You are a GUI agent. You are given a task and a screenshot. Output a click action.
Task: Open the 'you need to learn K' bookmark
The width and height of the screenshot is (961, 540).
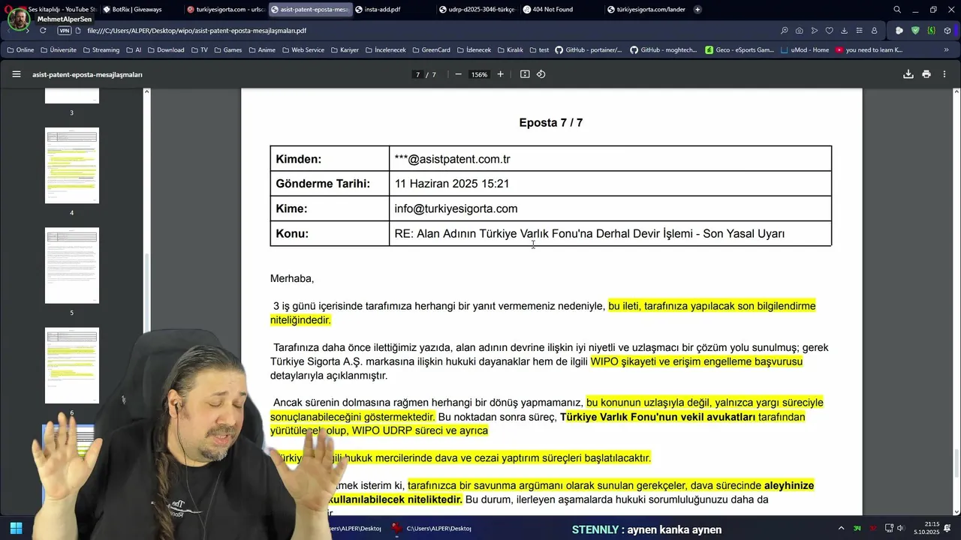[x=869, y=50]
